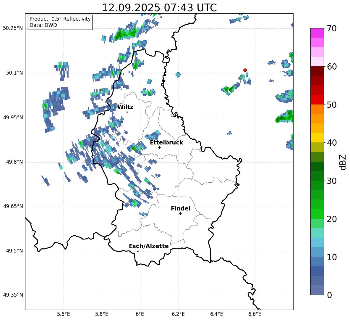Click the red station marker dot

[245, 70]
